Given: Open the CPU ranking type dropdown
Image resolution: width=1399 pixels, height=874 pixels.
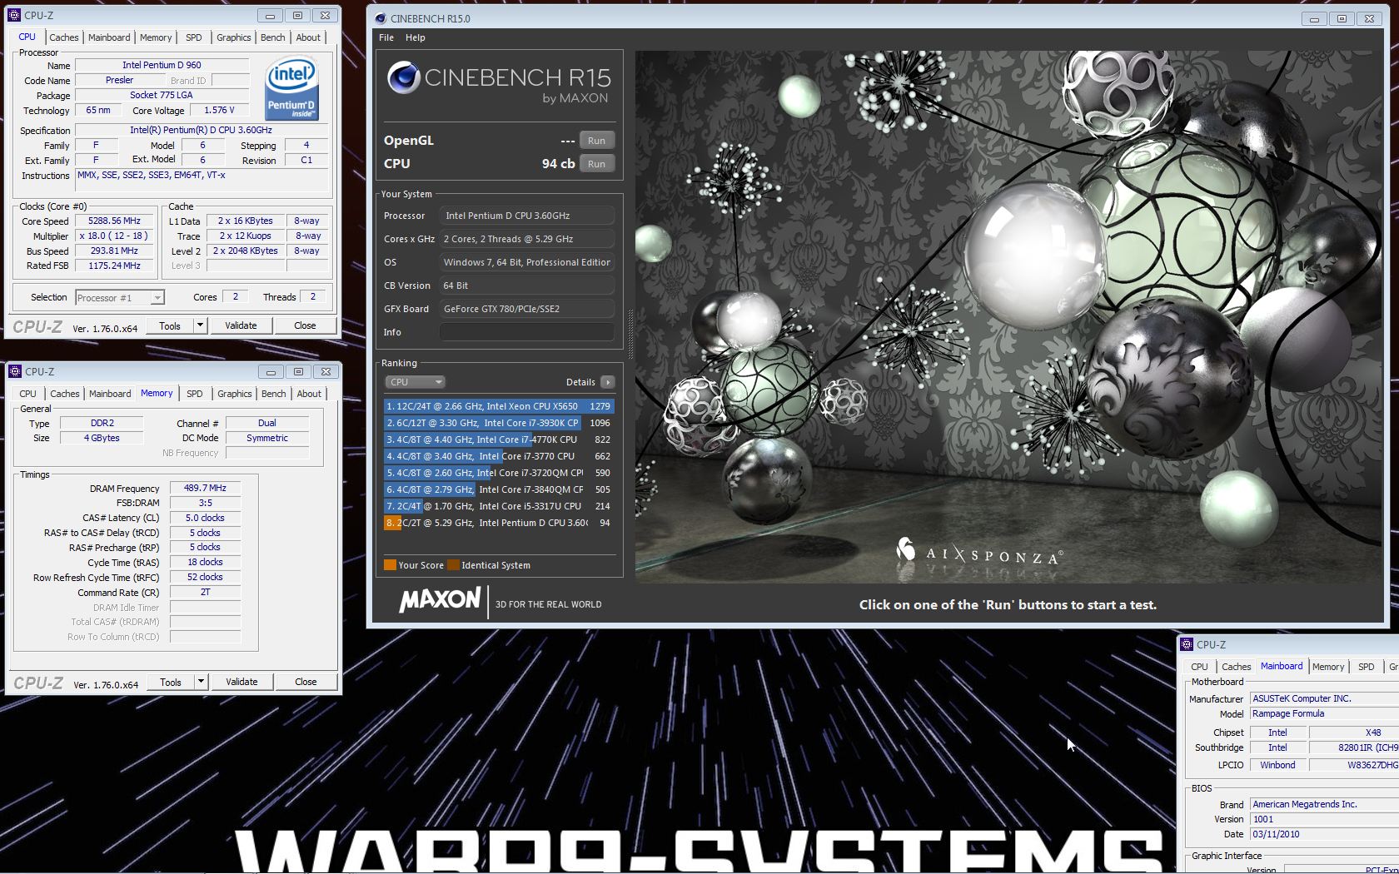Looking at the screenshot, I should pos(416,382).
